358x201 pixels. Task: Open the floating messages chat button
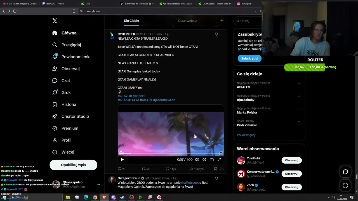coord(345,185)
